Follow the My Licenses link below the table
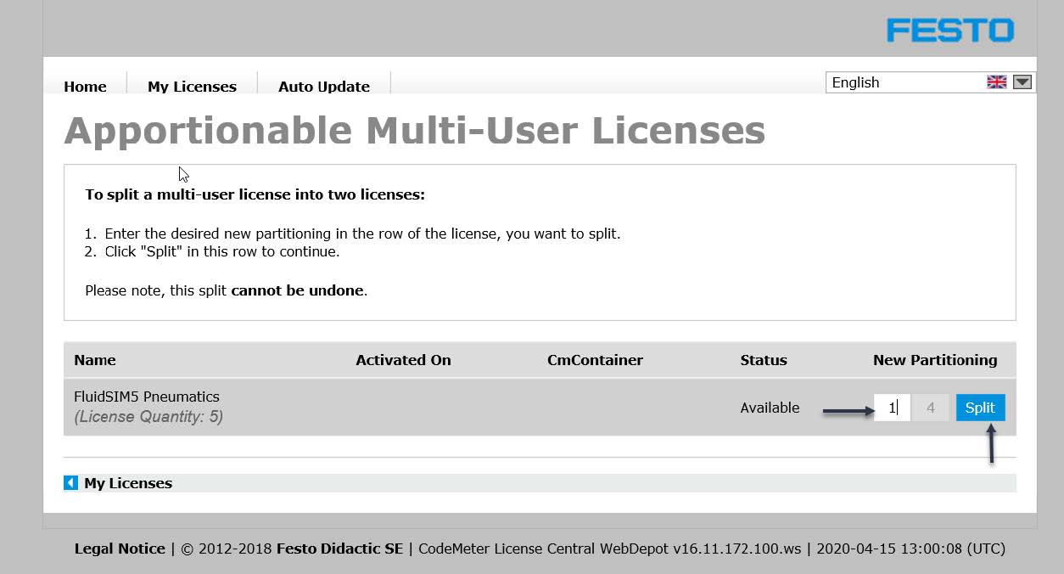This screenshot has width=1064, height=574. [128, 483]
